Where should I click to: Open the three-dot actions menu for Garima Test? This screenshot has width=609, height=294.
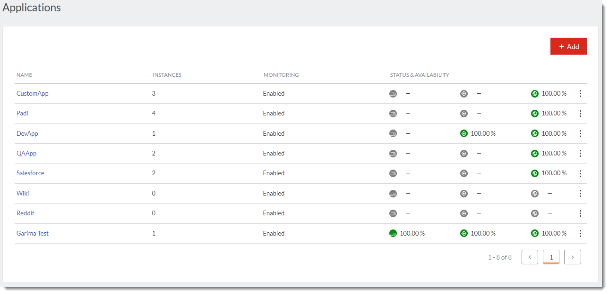coord(580,233)
